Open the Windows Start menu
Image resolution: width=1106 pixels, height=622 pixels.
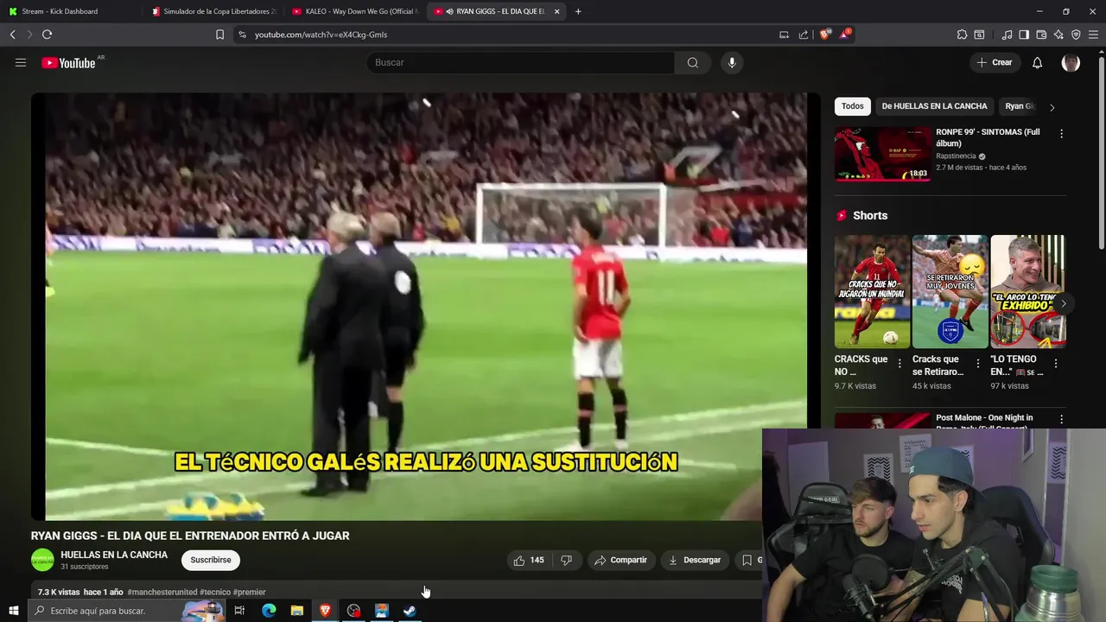[13, 611]
